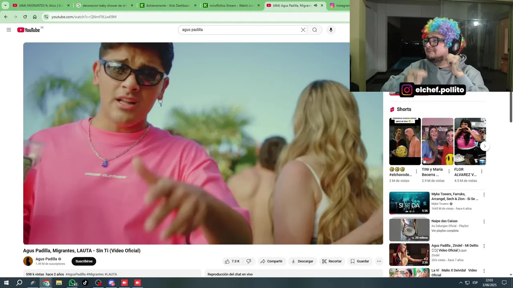
Task: Open Agus Padilla channel avatar
Action: tap(28, 261)
